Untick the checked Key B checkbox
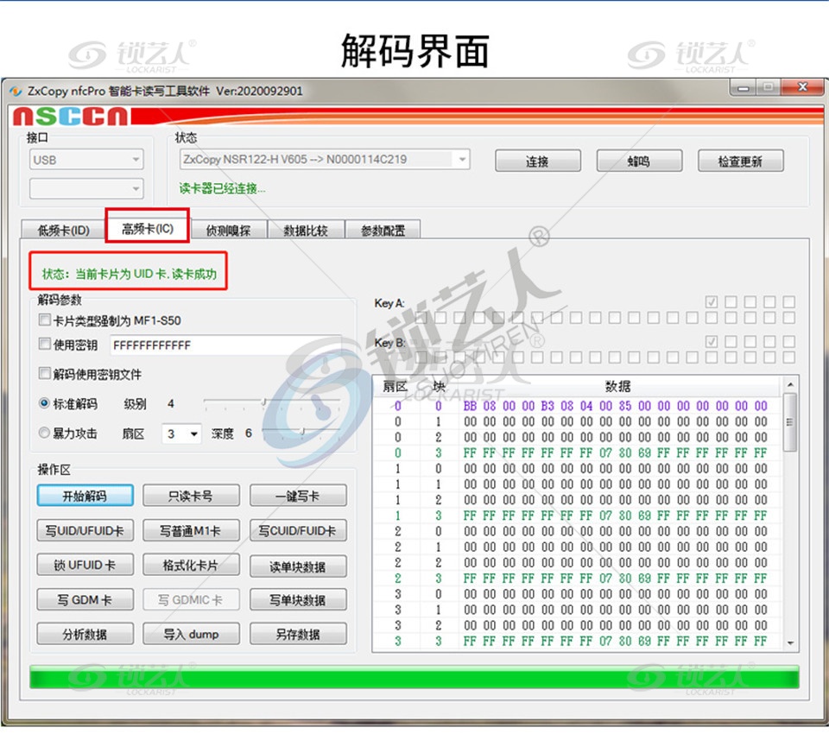829x734 pixels. 711,342
